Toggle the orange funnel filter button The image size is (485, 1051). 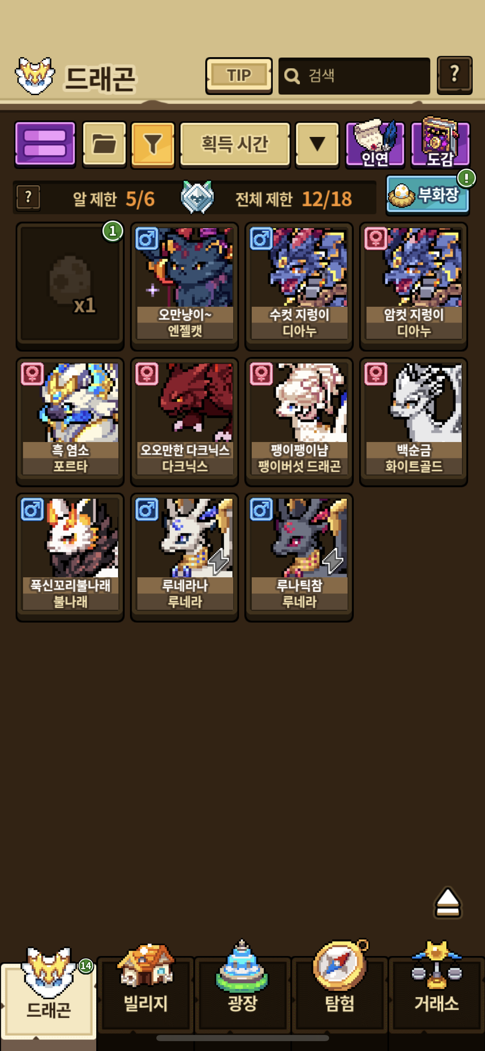tap(153, 145)
